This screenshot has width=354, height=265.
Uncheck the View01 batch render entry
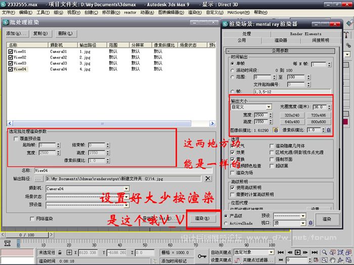tap(10, 51)
